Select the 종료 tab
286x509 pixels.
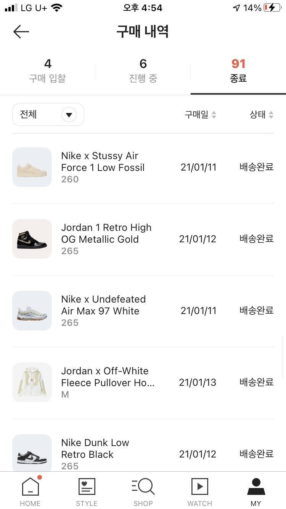(x=238, y=71)
